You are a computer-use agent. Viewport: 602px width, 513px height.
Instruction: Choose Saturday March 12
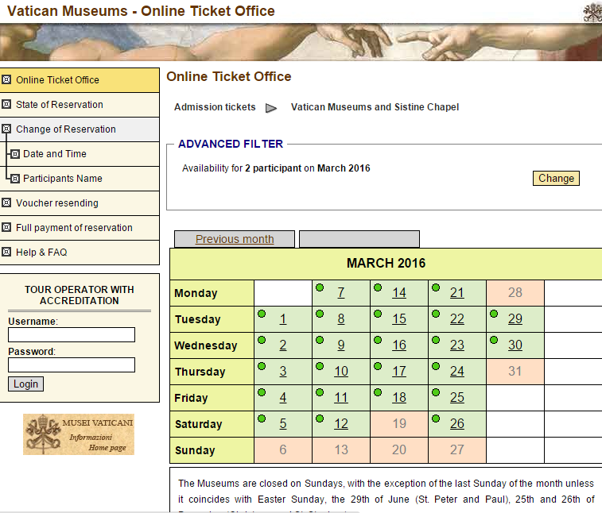point(341,424)
